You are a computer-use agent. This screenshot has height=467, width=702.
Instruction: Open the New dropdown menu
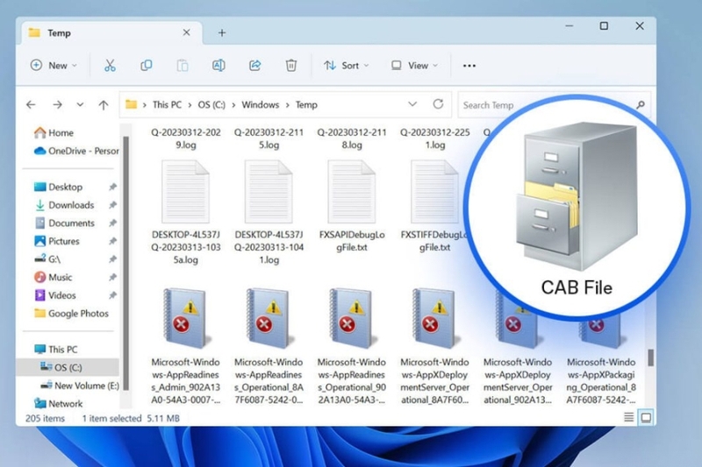point(54,66)
